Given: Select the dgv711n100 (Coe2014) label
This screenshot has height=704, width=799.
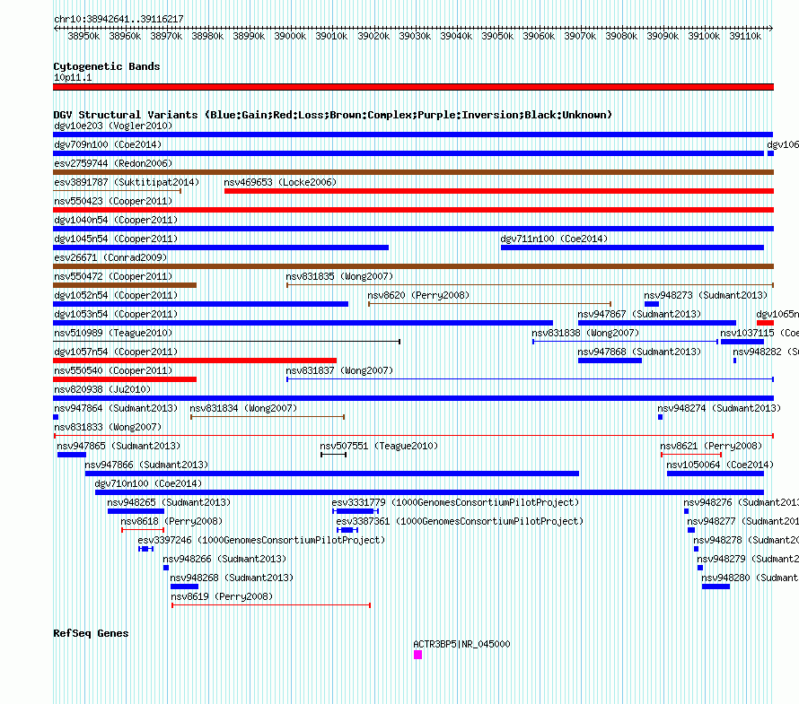Looking at the screenshot, I should tap(554, 239).
